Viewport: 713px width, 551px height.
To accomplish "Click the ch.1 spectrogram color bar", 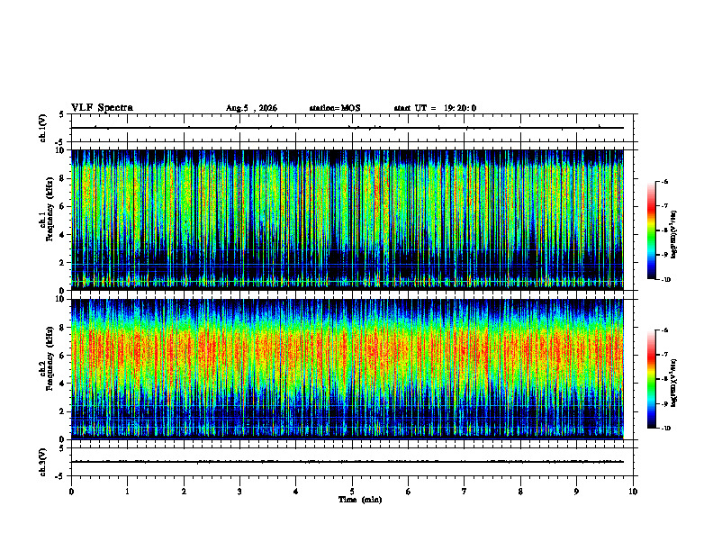I will click(x=651, y=230).
